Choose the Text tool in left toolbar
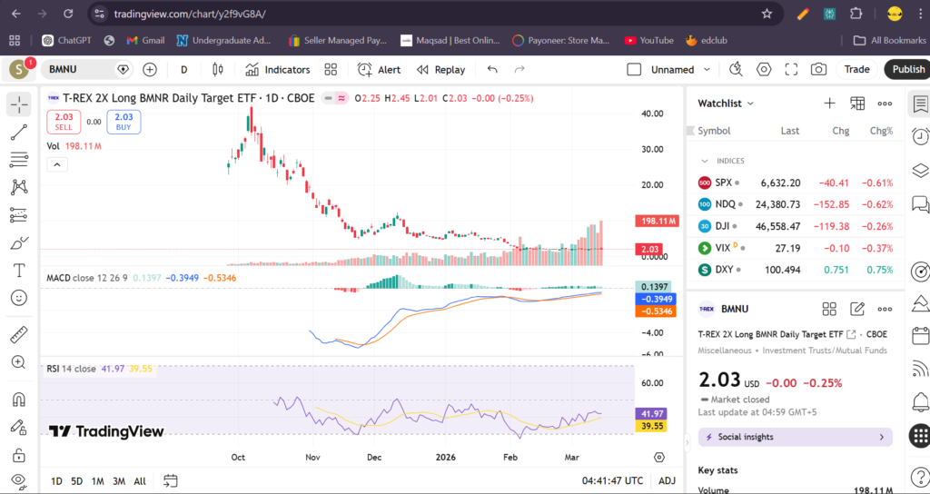The image size is (930, 494). [x=18, y=271]
